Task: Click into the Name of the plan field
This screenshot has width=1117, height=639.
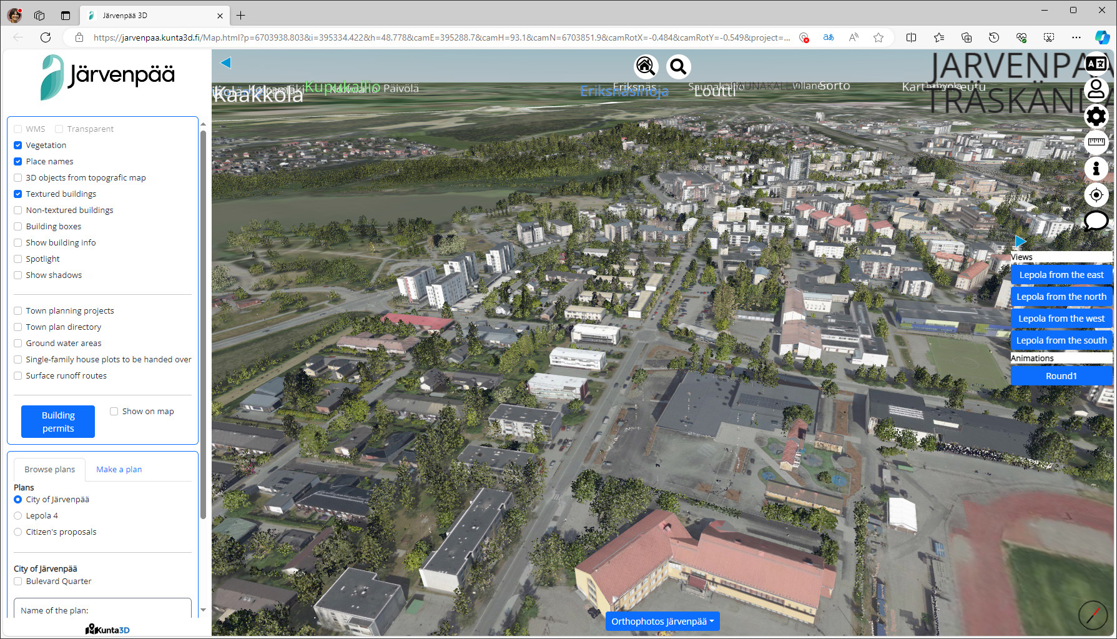Action: pyautogui.click(x=102, y=610)
